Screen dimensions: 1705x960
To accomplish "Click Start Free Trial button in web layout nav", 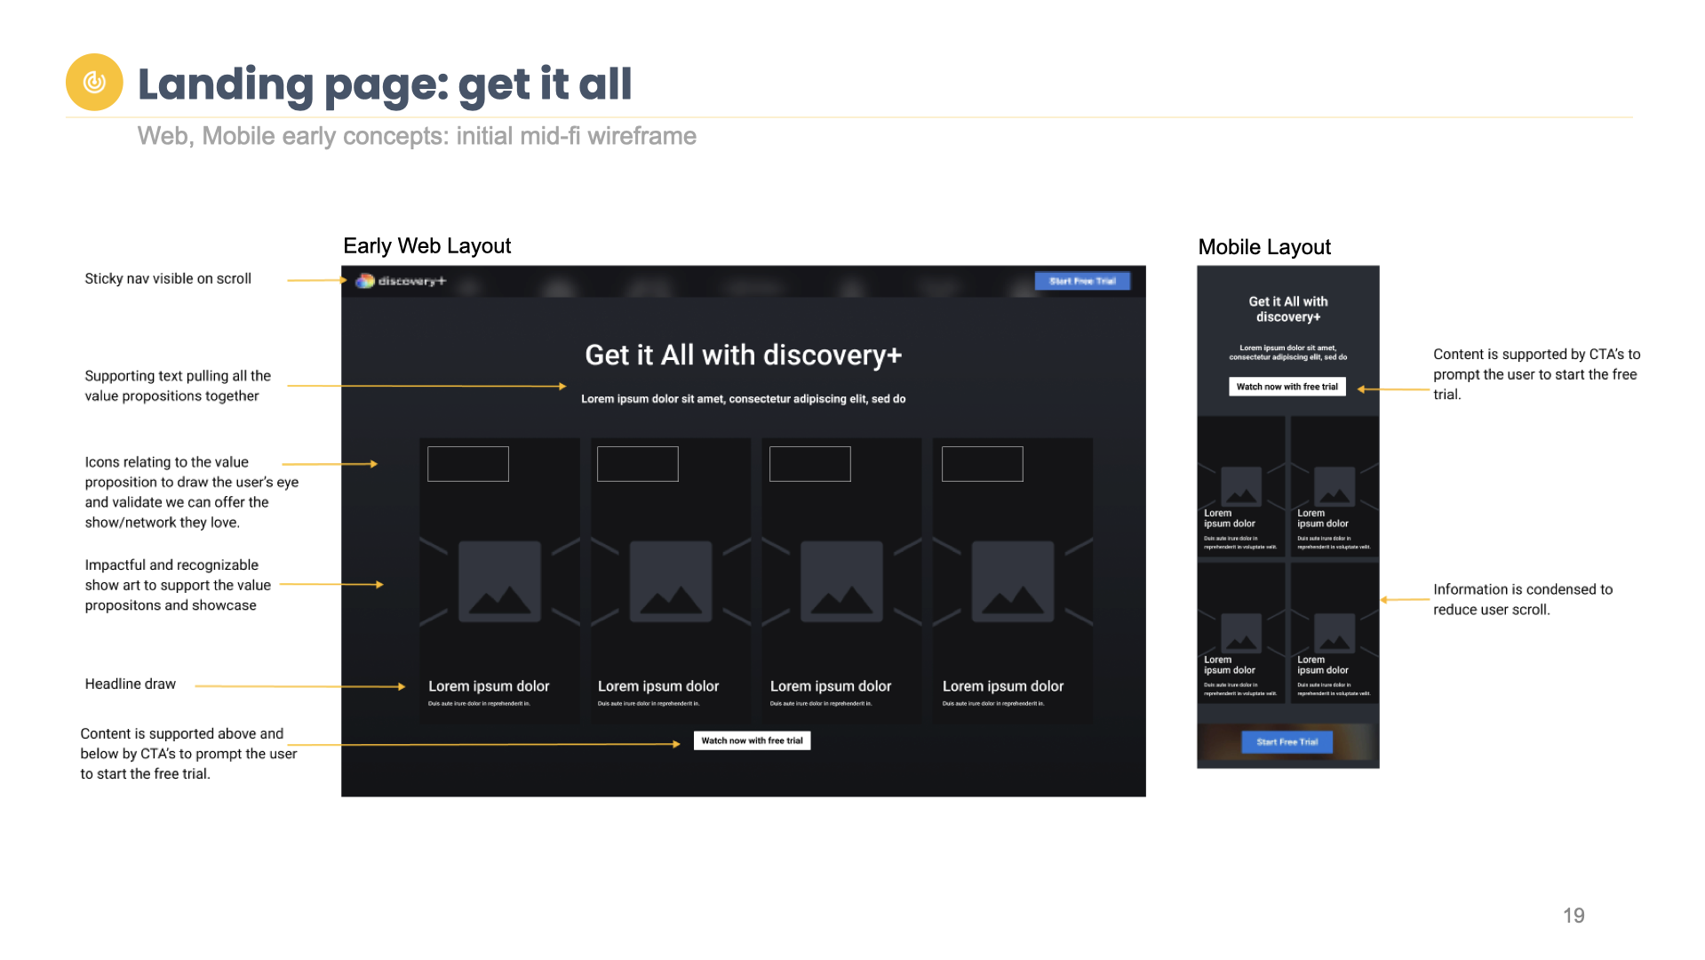I will (1082, 281).
